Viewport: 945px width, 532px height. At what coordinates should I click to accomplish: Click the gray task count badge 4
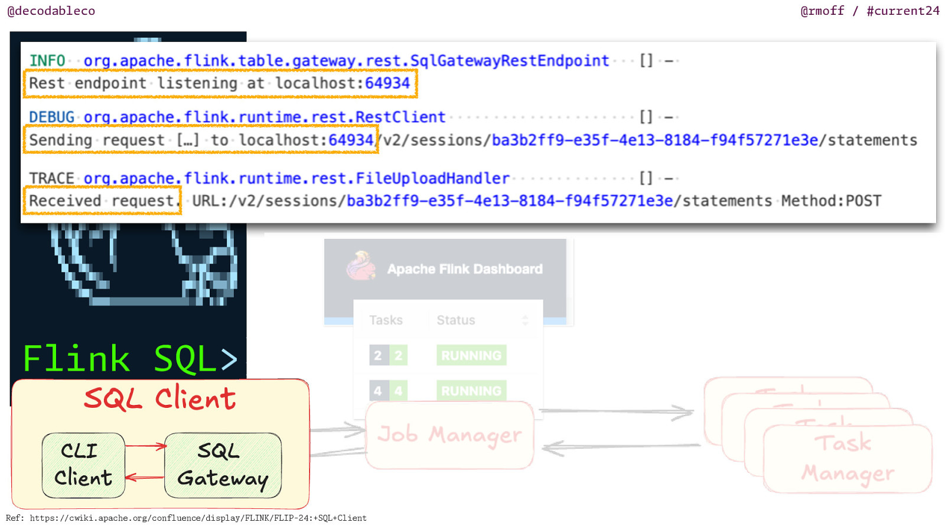tap(378, 391)
